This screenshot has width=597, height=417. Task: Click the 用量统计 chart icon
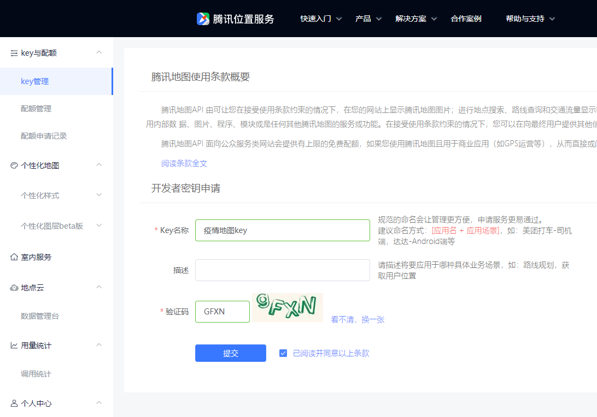(14, 345)
